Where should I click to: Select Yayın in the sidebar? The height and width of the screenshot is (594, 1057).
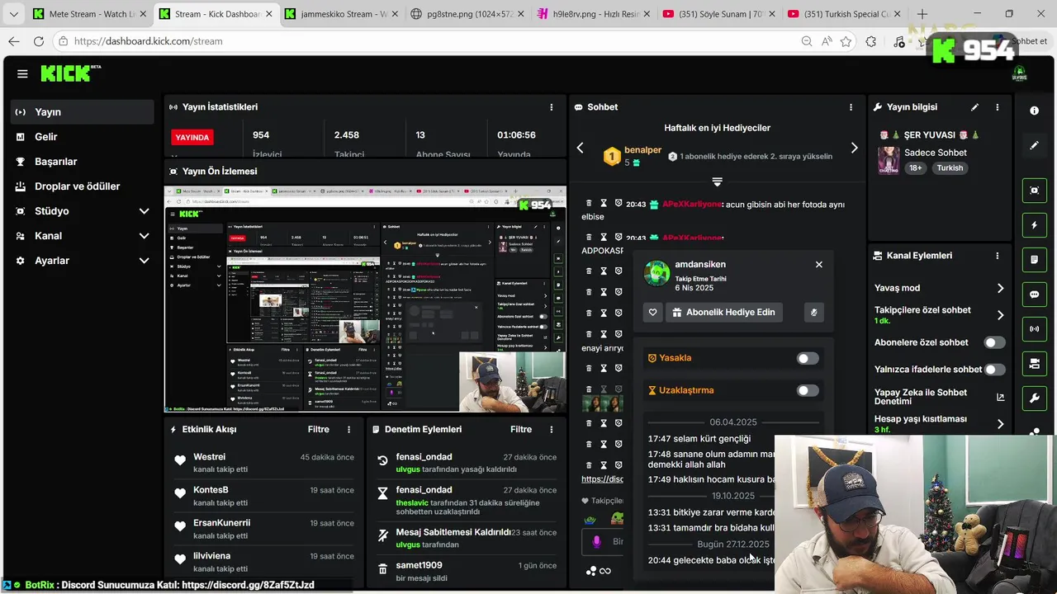(83, 112)
